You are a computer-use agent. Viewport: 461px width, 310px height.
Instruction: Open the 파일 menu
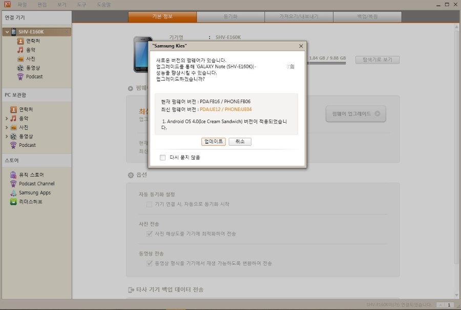tap(22, 5)
